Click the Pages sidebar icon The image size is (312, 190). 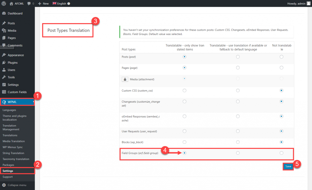click(4, 38)
